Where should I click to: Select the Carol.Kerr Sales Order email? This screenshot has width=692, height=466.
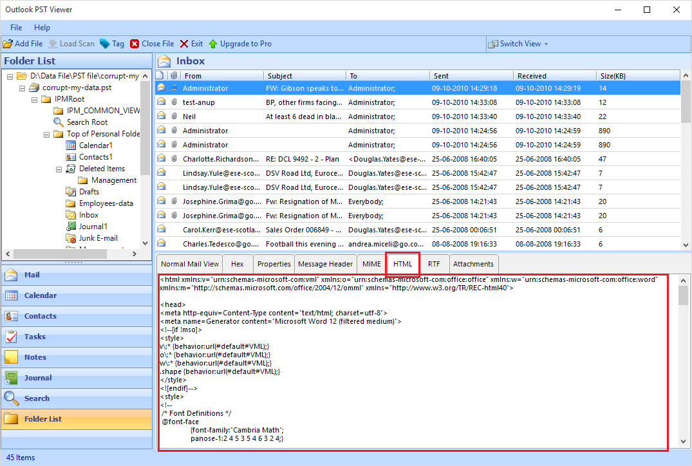pos(418,230)
